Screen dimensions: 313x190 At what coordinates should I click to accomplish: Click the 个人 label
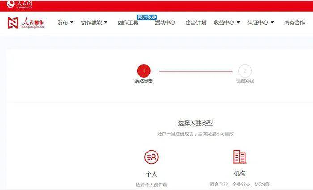point(152,174)
